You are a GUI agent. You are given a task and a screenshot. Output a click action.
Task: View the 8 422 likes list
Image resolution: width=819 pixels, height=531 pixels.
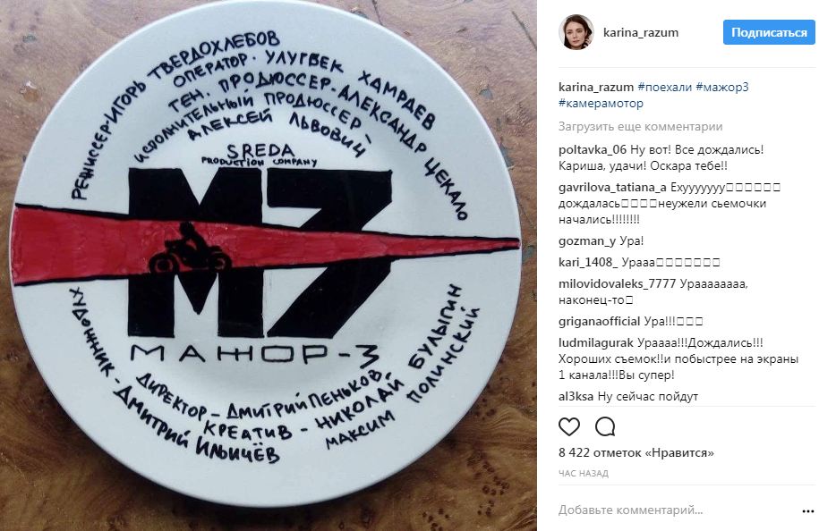tap(636, 452)
